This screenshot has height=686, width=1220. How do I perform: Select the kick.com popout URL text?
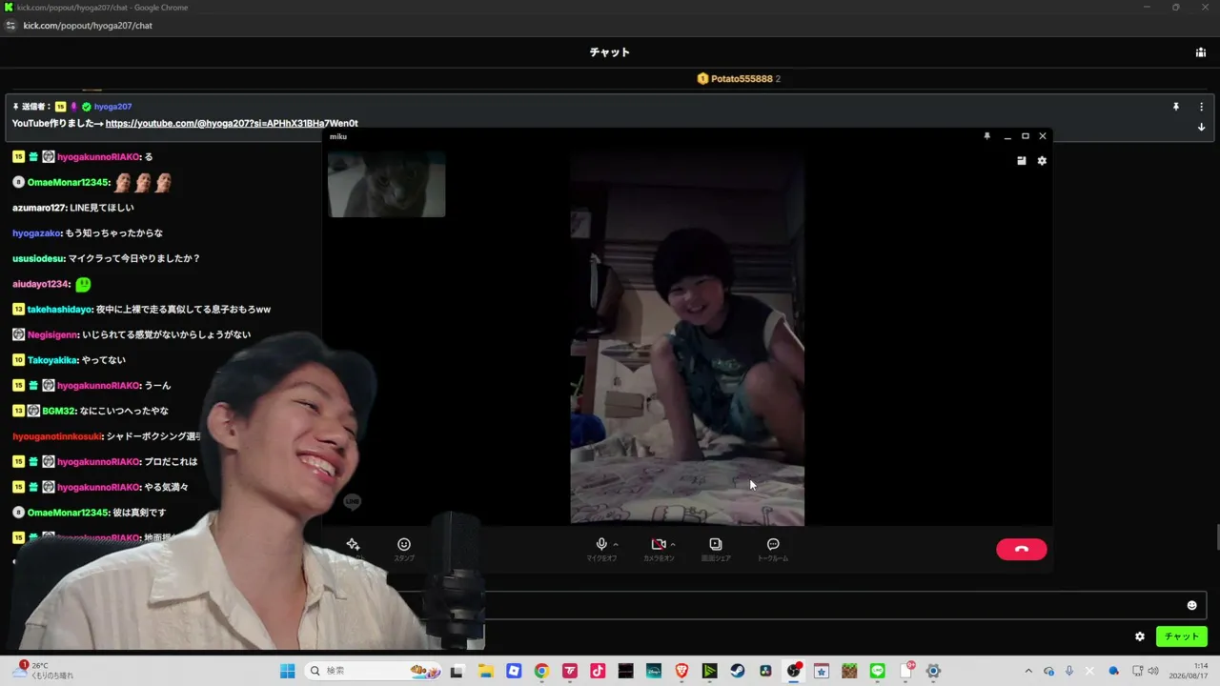[88, 26]
